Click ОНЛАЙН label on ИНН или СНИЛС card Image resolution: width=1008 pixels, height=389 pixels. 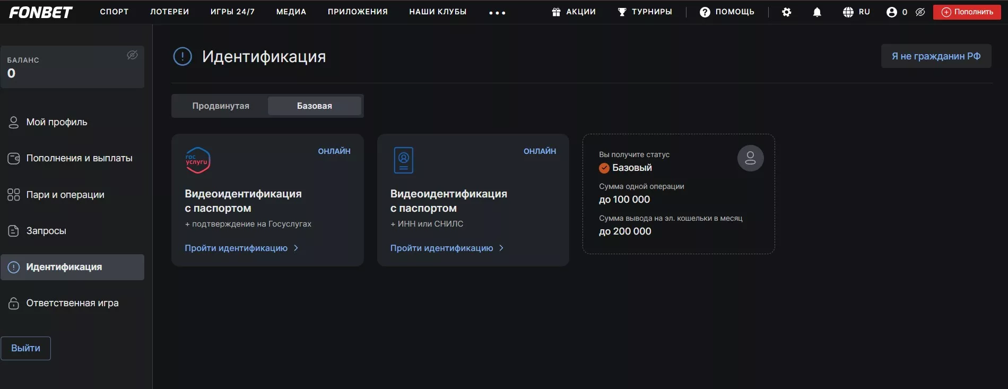540,151
